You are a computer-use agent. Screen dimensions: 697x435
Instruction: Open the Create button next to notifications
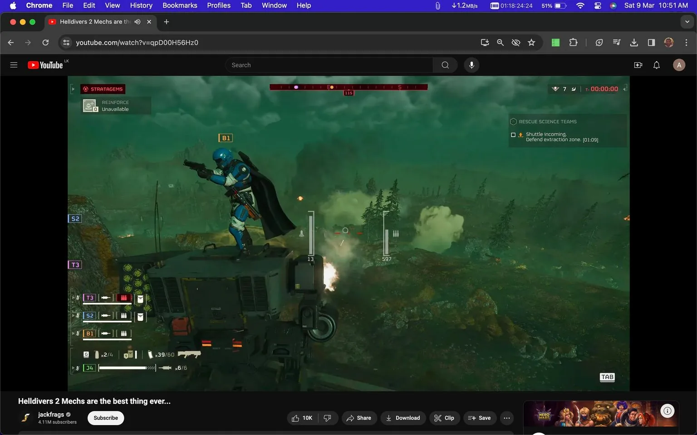[x=638, y=65]
